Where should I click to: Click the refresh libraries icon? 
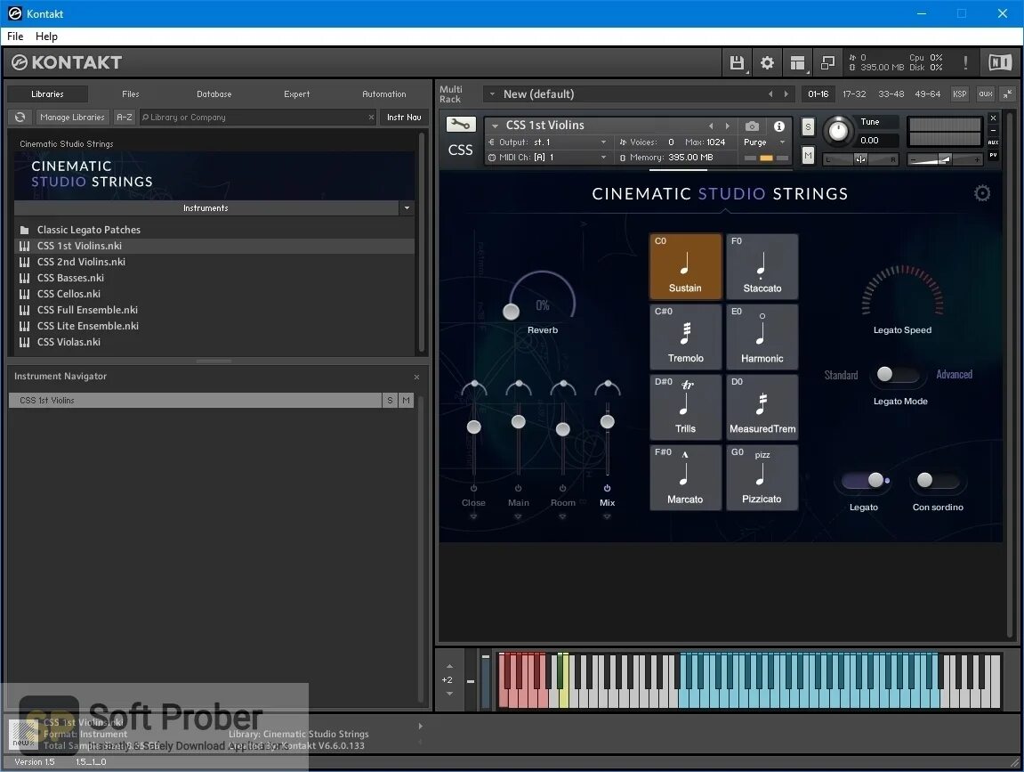pos(20,117)
